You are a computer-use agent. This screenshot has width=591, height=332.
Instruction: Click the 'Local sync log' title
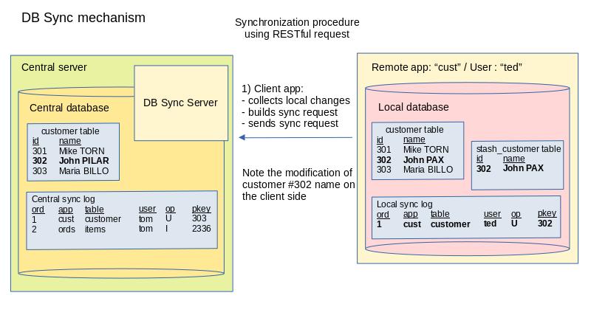pos(404,204)
